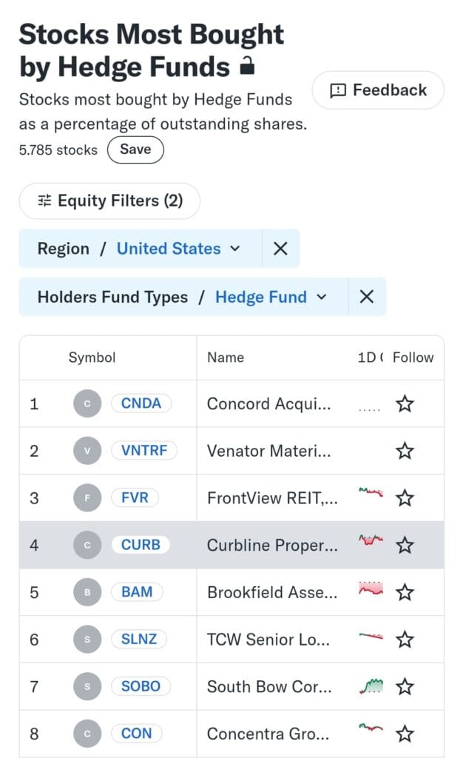Click the Concentra Gro company logo icon
The image size is (463, 758).
87,734
